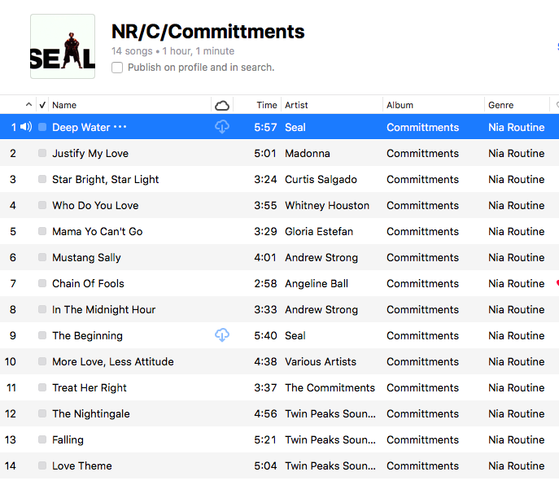Click the artist Curtis Salgado
This screenshot has width=559, height=485.
[x=321, y=179]
